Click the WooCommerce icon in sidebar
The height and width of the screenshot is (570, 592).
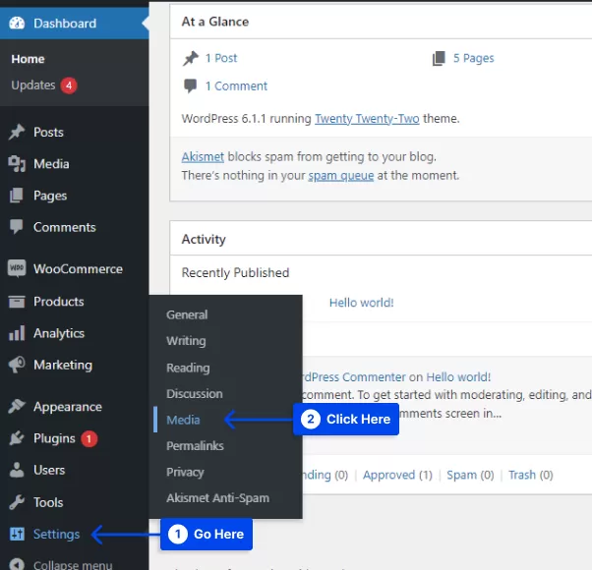click(x=17, y=269)
